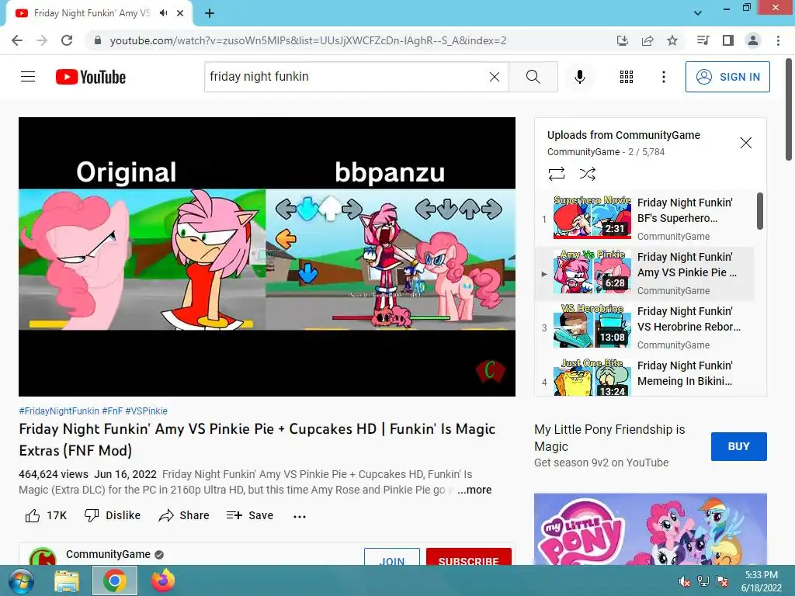Open the #FridayNightFunkin hashtag link
Viewport: 795px width, 596px height.
point(59,411)
